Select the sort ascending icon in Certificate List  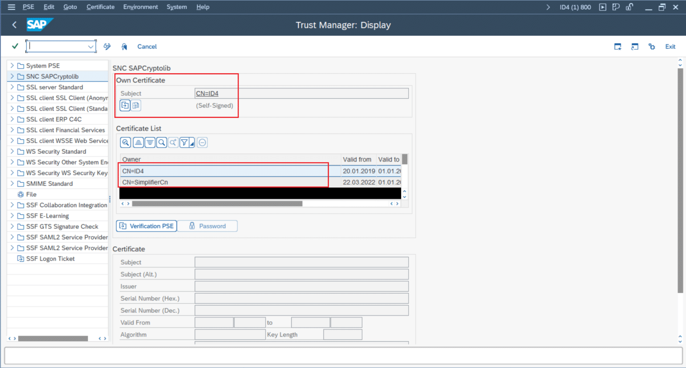point(138,142)
